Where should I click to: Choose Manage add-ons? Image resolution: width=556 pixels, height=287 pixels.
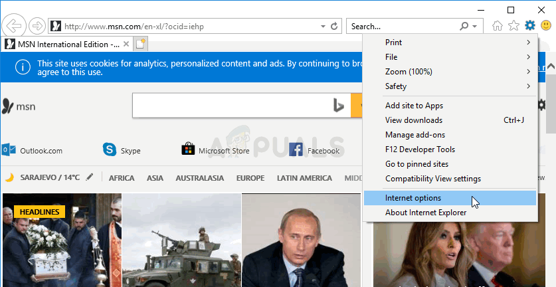450,134
